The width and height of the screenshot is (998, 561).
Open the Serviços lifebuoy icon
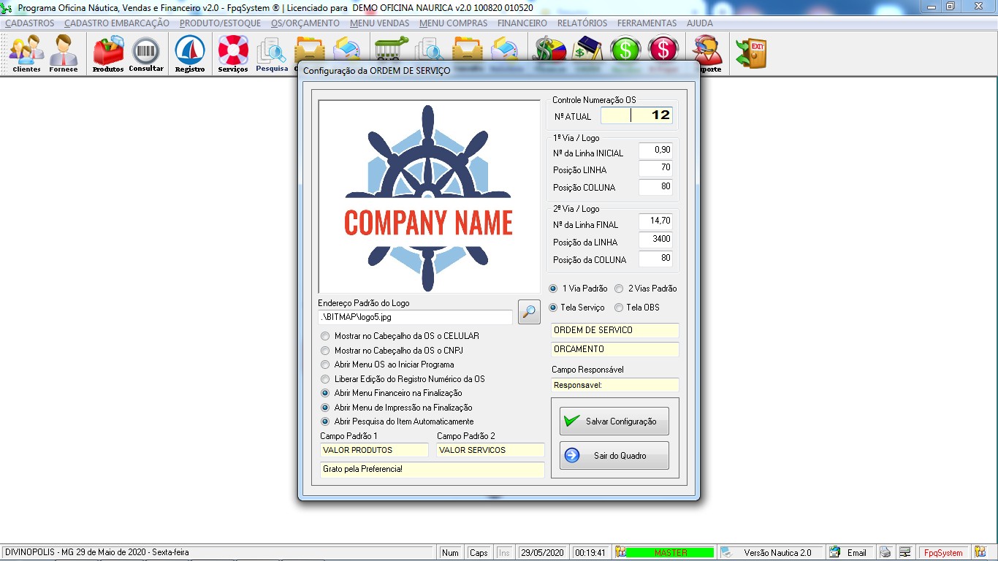click(233, 54)
